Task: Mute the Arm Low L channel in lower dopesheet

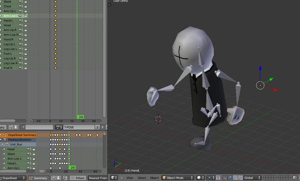Action: coord(29,159)
